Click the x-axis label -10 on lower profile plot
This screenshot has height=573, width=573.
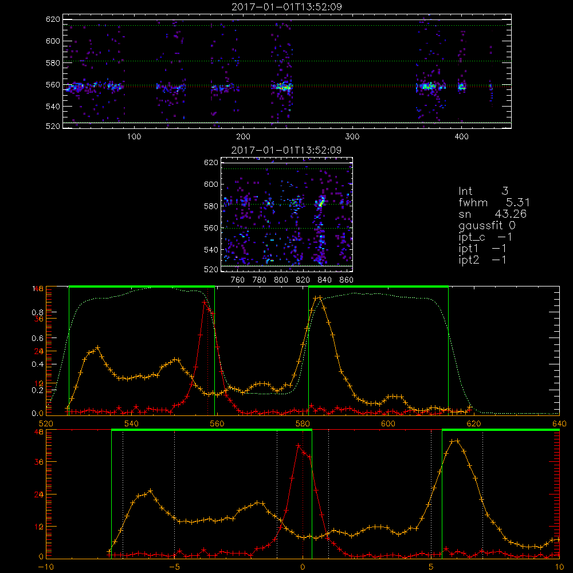(46, 567)
